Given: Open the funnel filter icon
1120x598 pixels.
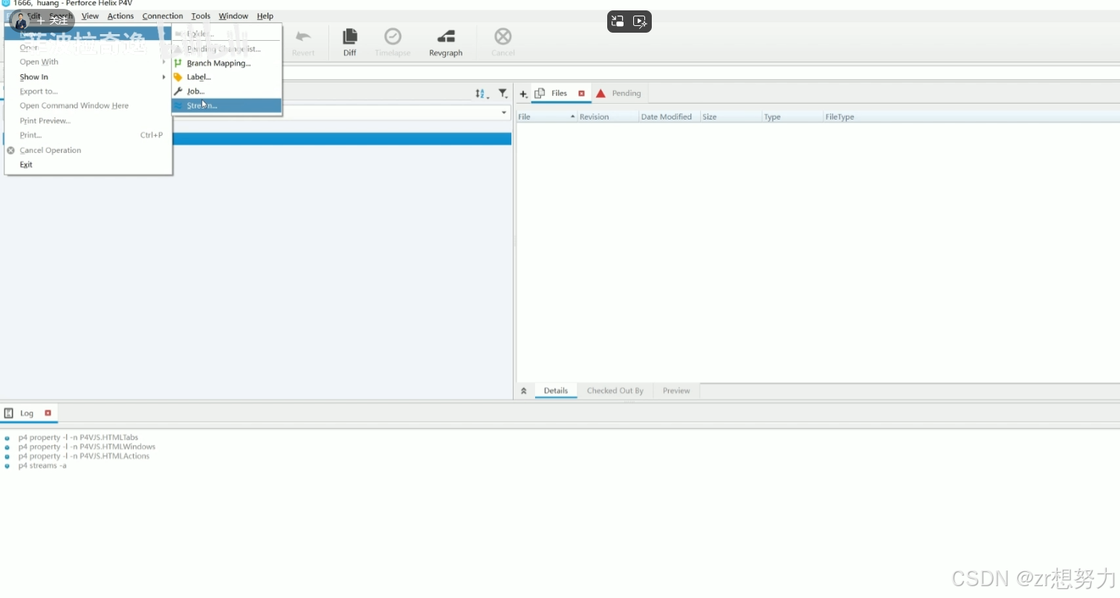Looking at the screenshot, I should pos(503,94).
